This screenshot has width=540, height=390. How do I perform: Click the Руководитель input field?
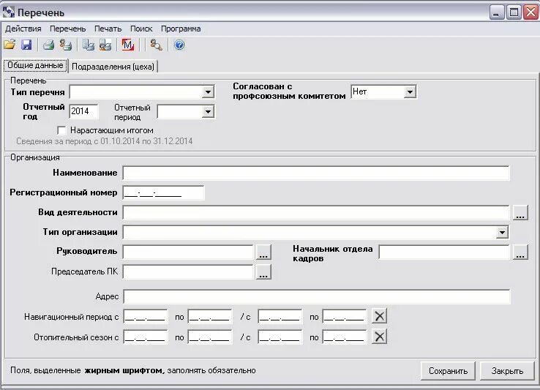click(188, 252)
